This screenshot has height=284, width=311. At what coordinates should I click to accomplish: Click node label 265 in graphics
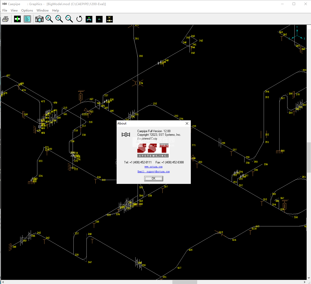[304, 70]
